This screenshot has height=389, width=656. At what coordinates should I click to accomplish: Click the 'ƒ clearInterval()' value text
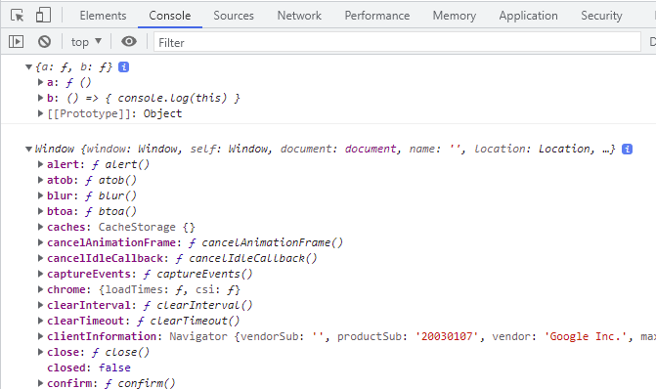click(197, 305)
